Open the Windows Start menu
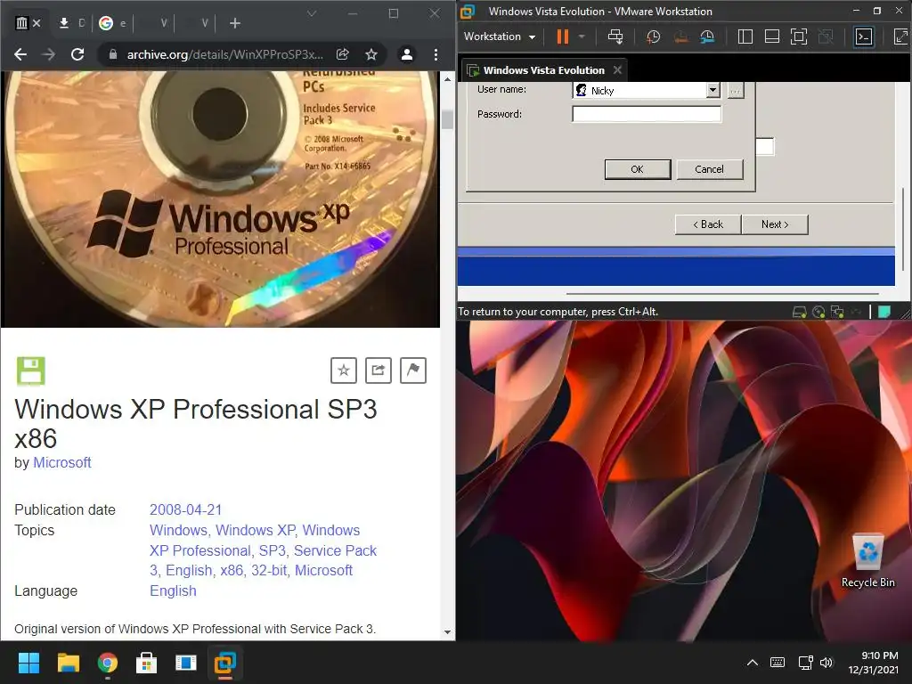912x684 pixels. (28, 663)
